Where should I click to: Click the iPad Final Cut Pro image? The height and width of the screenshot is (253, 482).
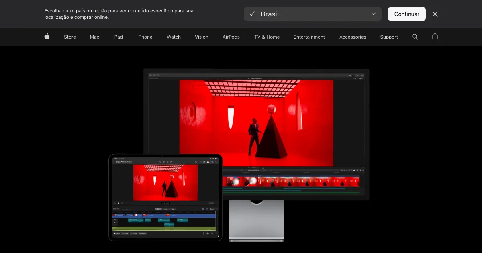tap(165, 197)
